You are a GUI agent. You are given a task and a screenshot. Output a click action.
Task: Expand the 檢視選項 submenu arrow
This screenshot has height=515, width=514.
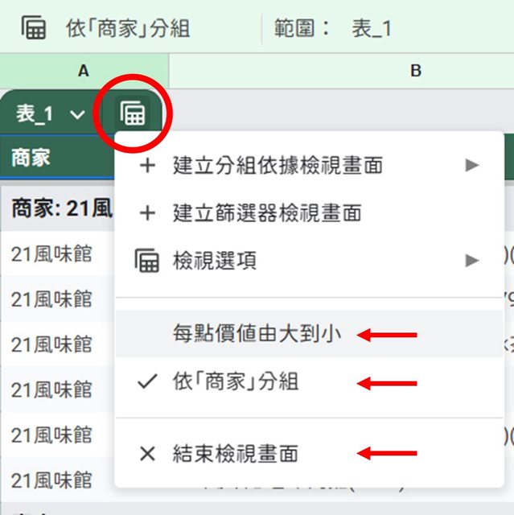[471, 260]
